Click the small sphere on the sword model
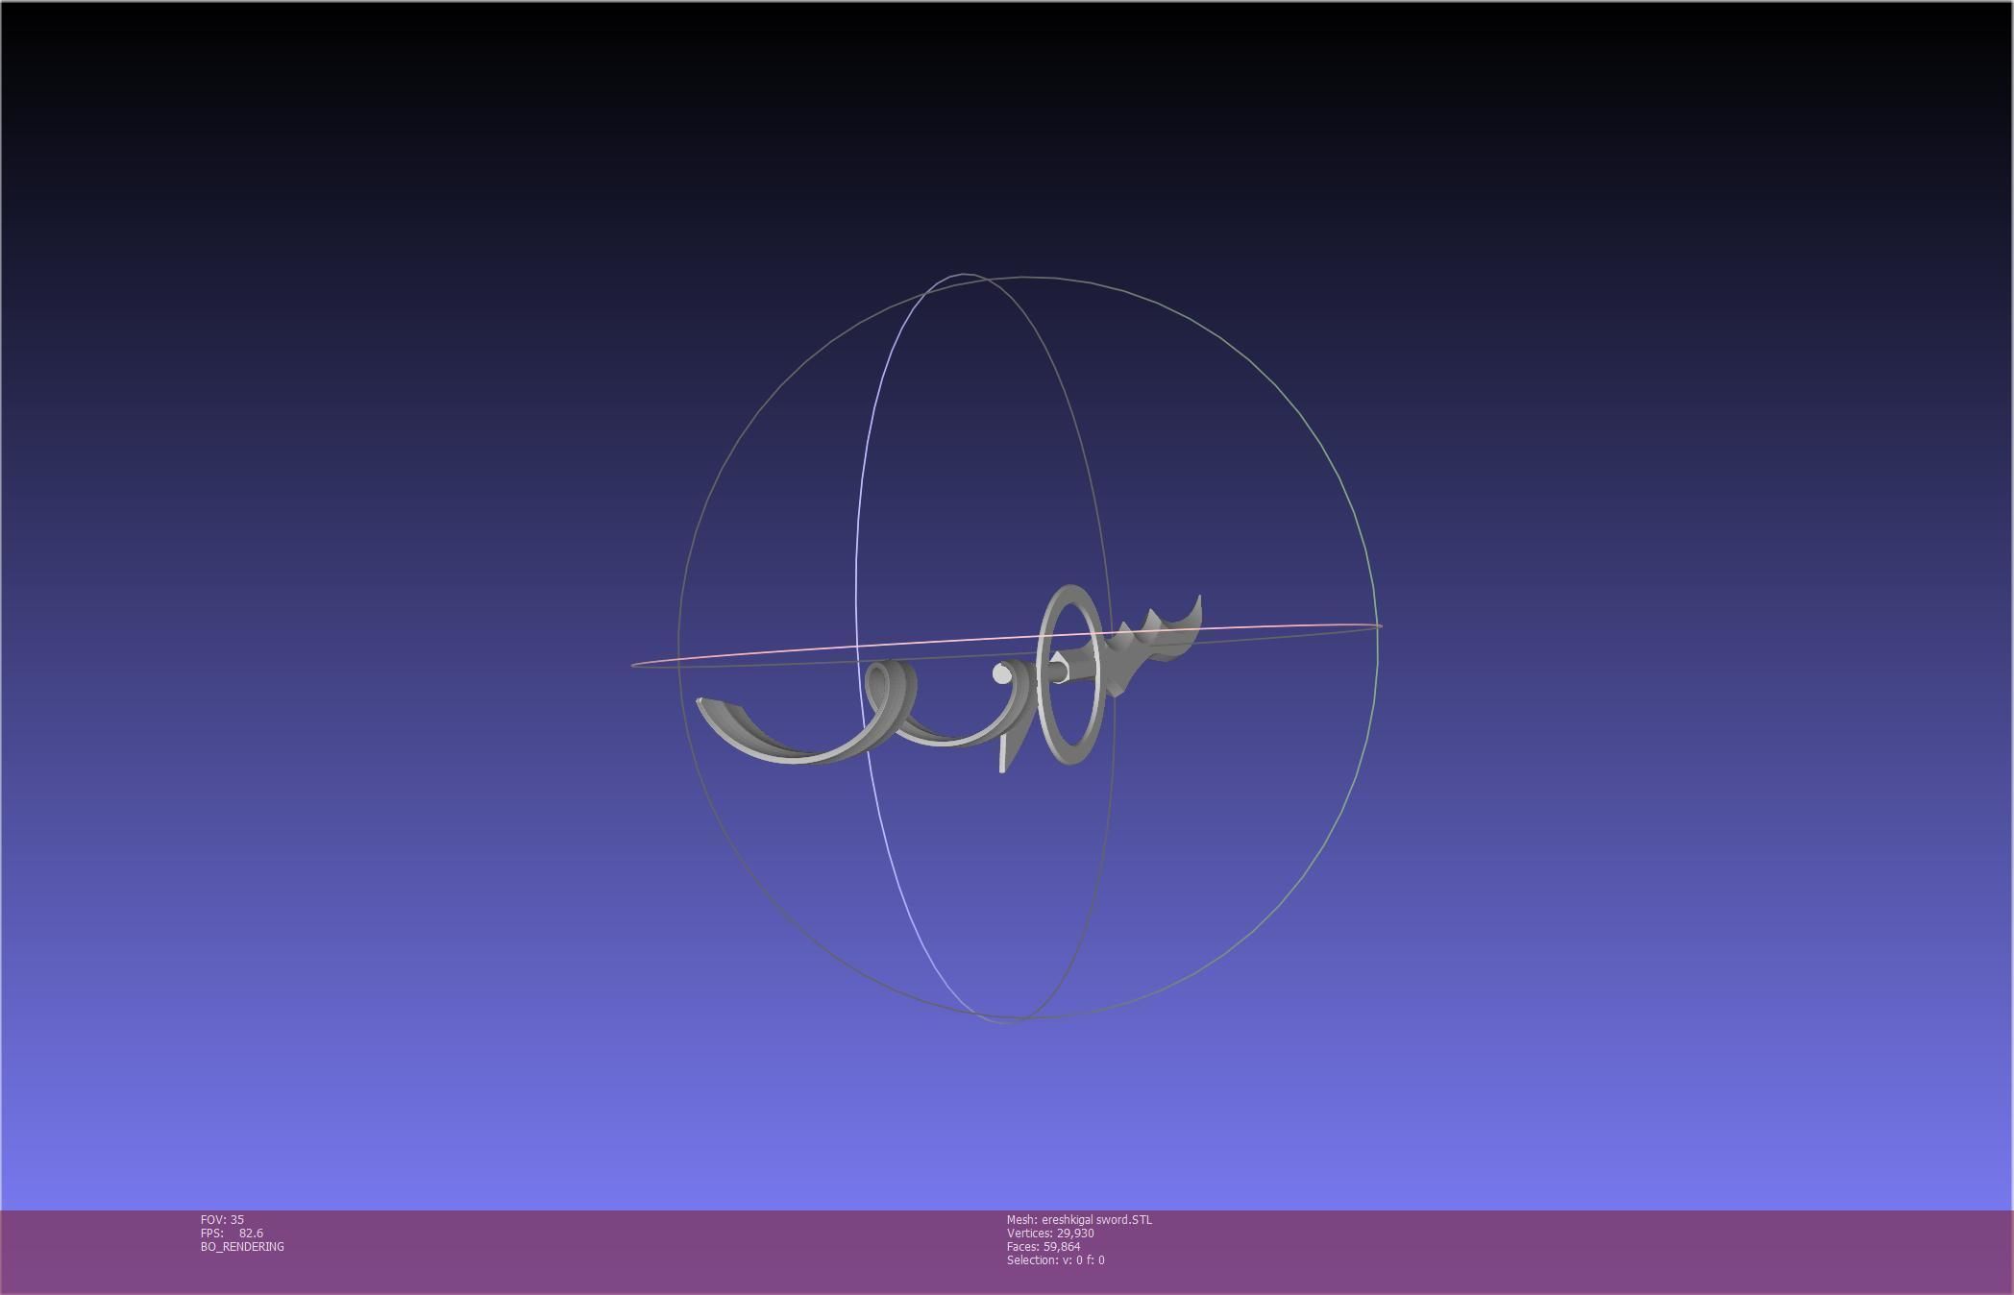The width and height of the screenshot is (2014, 1295). 1001,675
